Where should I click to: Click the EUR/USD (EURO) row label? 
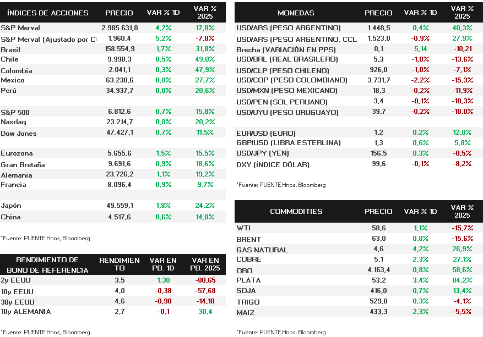tap(265, 133)
